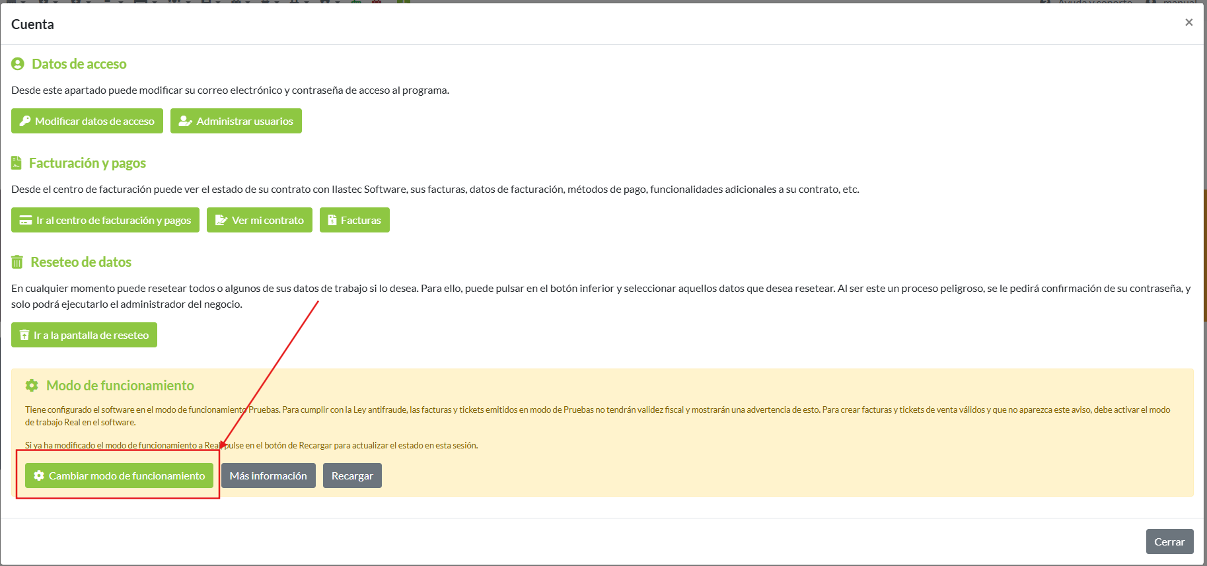Click Cambiar modo de funcionamiento button

pyautogui.click(x=119, y=476)
